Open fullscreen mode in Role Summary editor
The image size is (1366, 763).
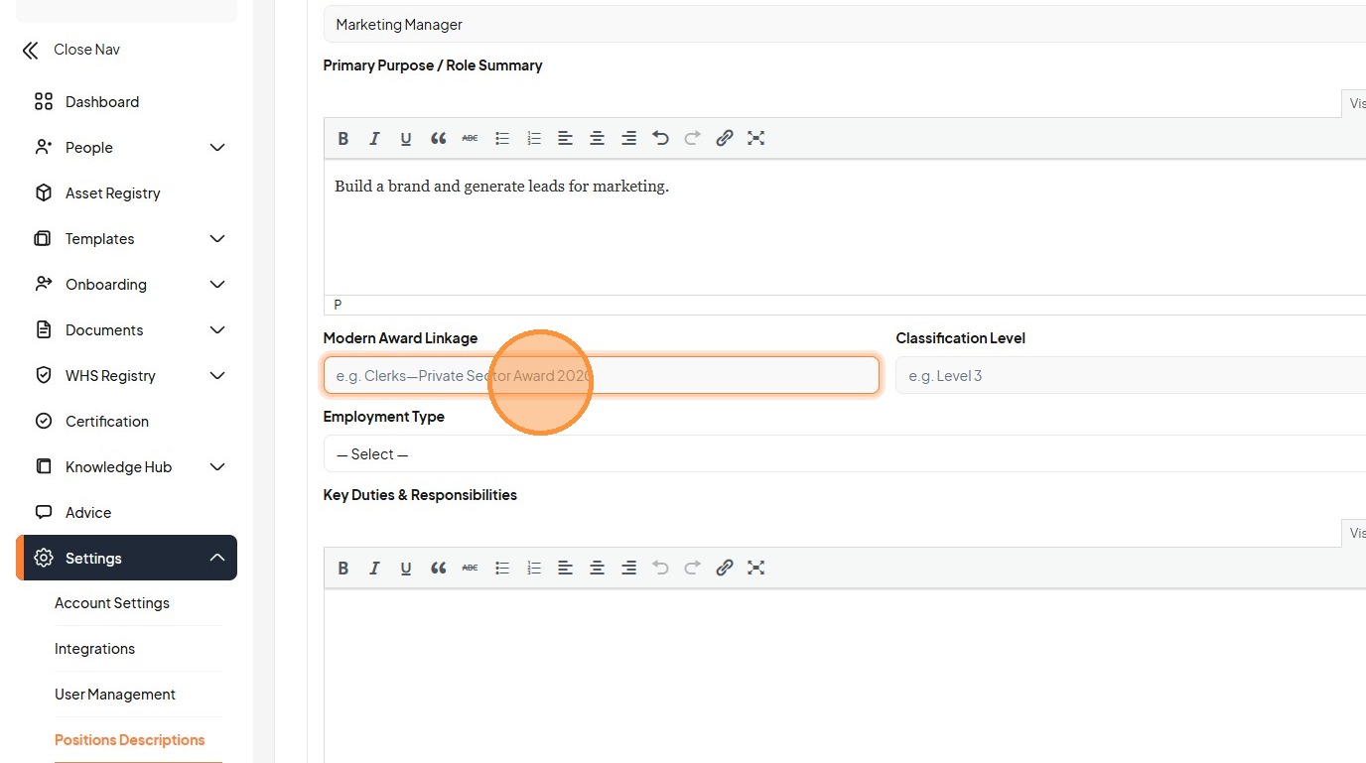tap(756, 139)
